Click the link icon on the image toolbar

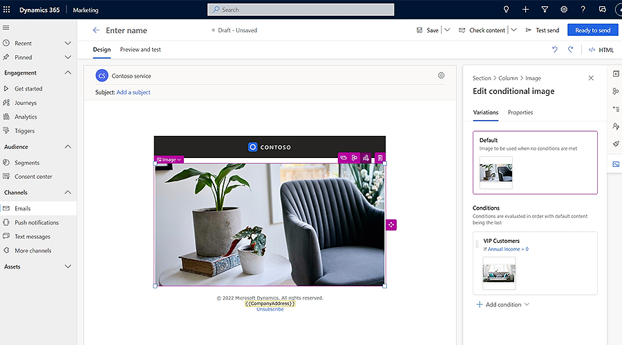[343, 157]
